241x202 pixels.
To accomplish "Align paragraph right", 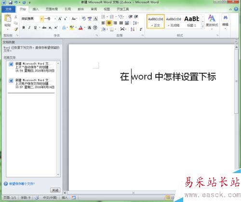I will [x=115, y=23].
